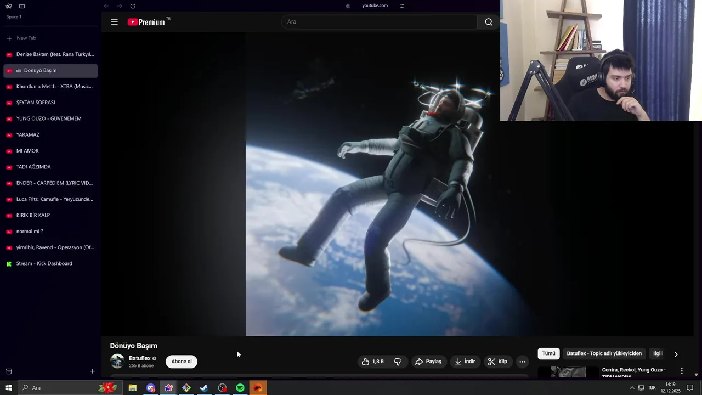Switch to normal mi ? tab
This screenshot has width=702, height=395.
tap(50, 232)
